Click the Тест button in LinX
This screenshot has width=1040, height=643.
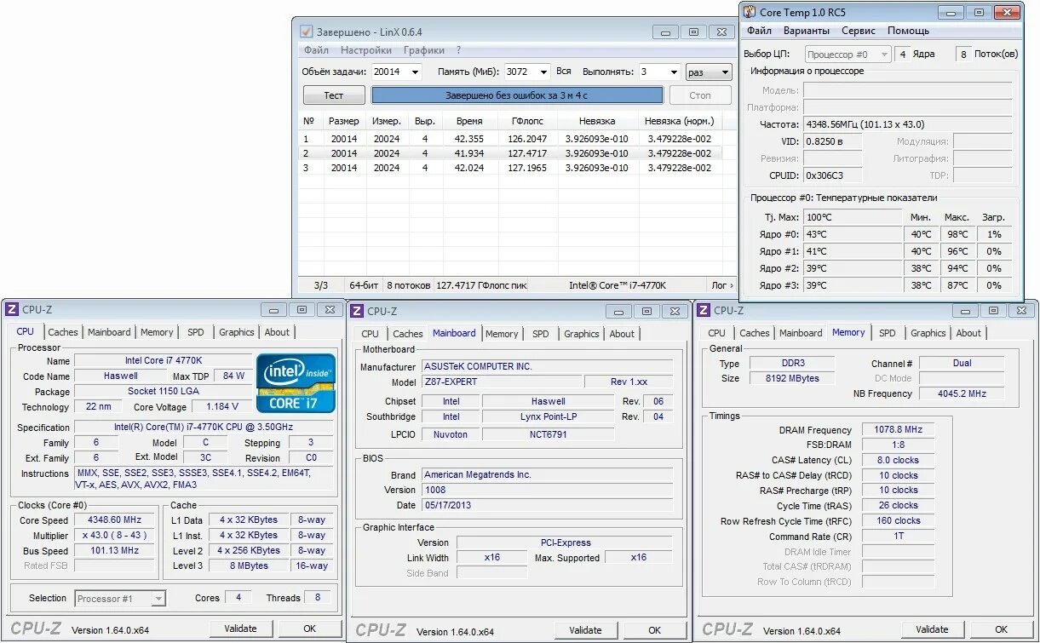334,95
